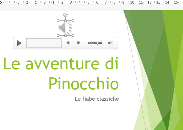The height and width of the screenshot is (130, 183).
Task: Click the rotation handle above speaker
Action: (66, 15)
